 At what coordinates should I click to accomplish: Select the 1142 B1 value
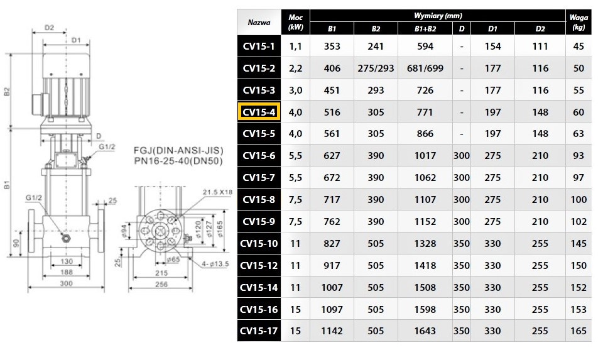click(332, 331)
